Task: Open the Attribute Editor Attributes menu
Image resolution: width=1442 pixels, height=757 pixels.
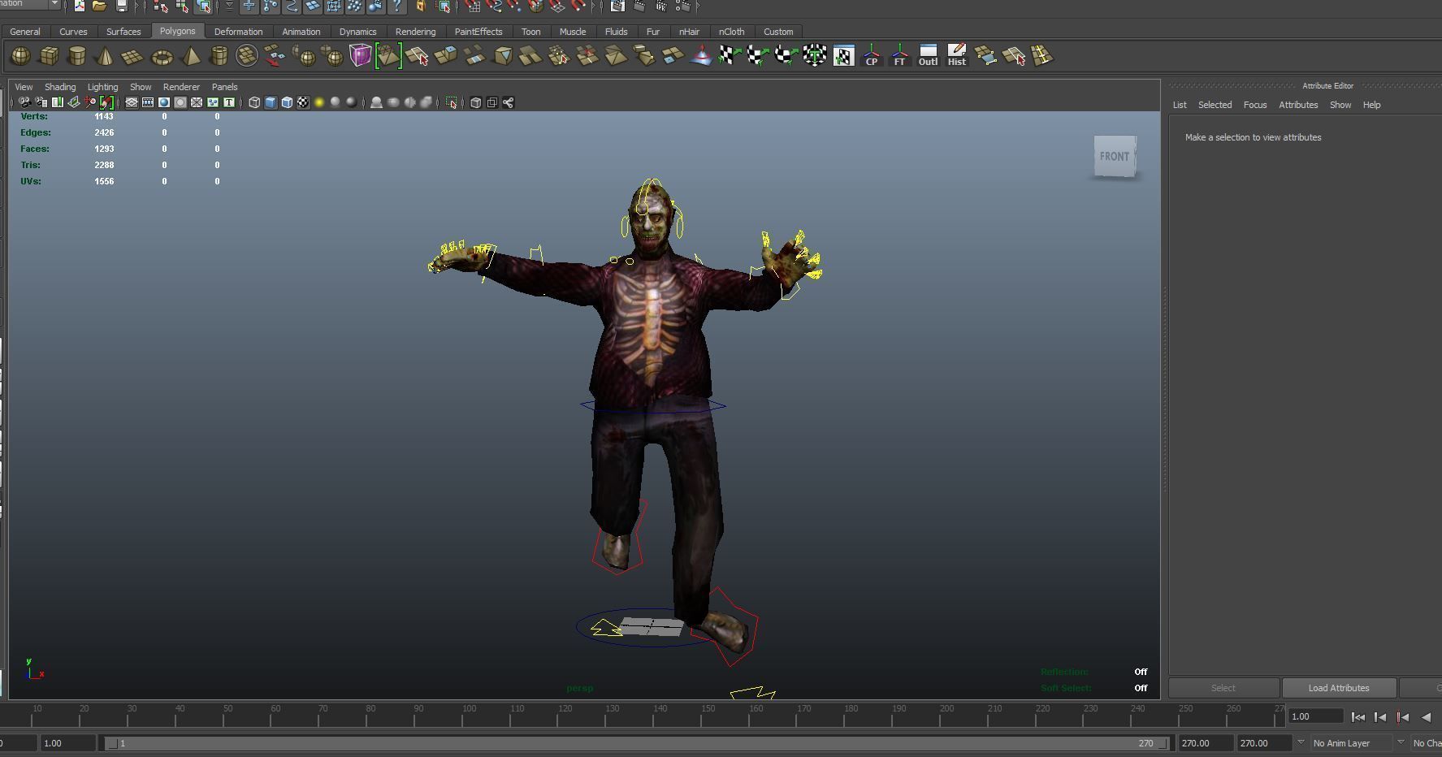Action: pos(1298,105)
